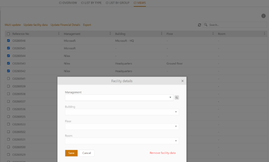This screenshot has width=269, height=162.
Task: Click 'Headquarters' in row CI0269543
Action: [x=124, y=63]
